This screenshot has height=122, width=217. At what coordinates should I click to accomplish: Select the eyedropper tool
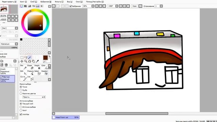coord(37,61)
